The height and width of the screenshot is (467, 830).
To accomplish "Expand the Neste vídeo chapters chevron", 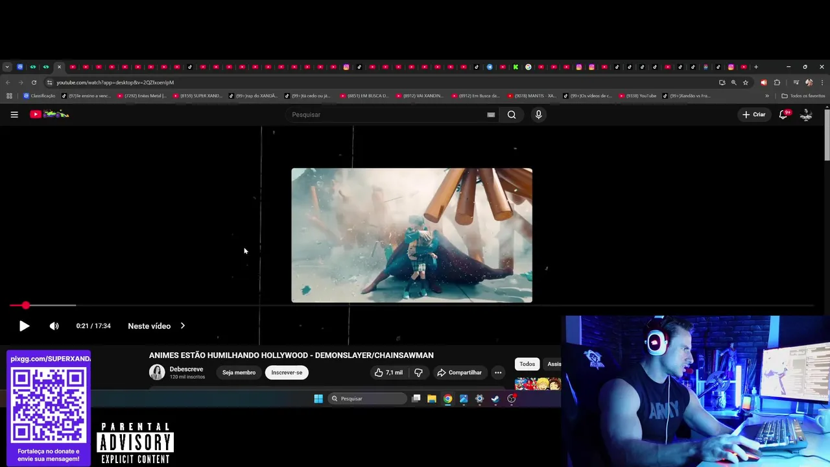I will pyautogui.click(x=183, y=326).
